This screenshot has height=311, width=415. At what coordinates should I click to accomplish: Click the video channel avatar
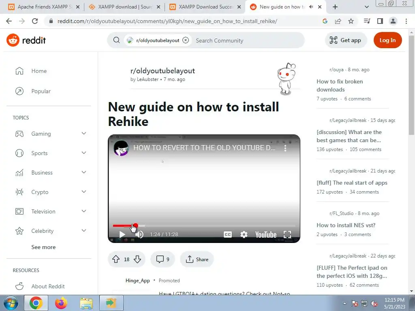tap(121, 148)
